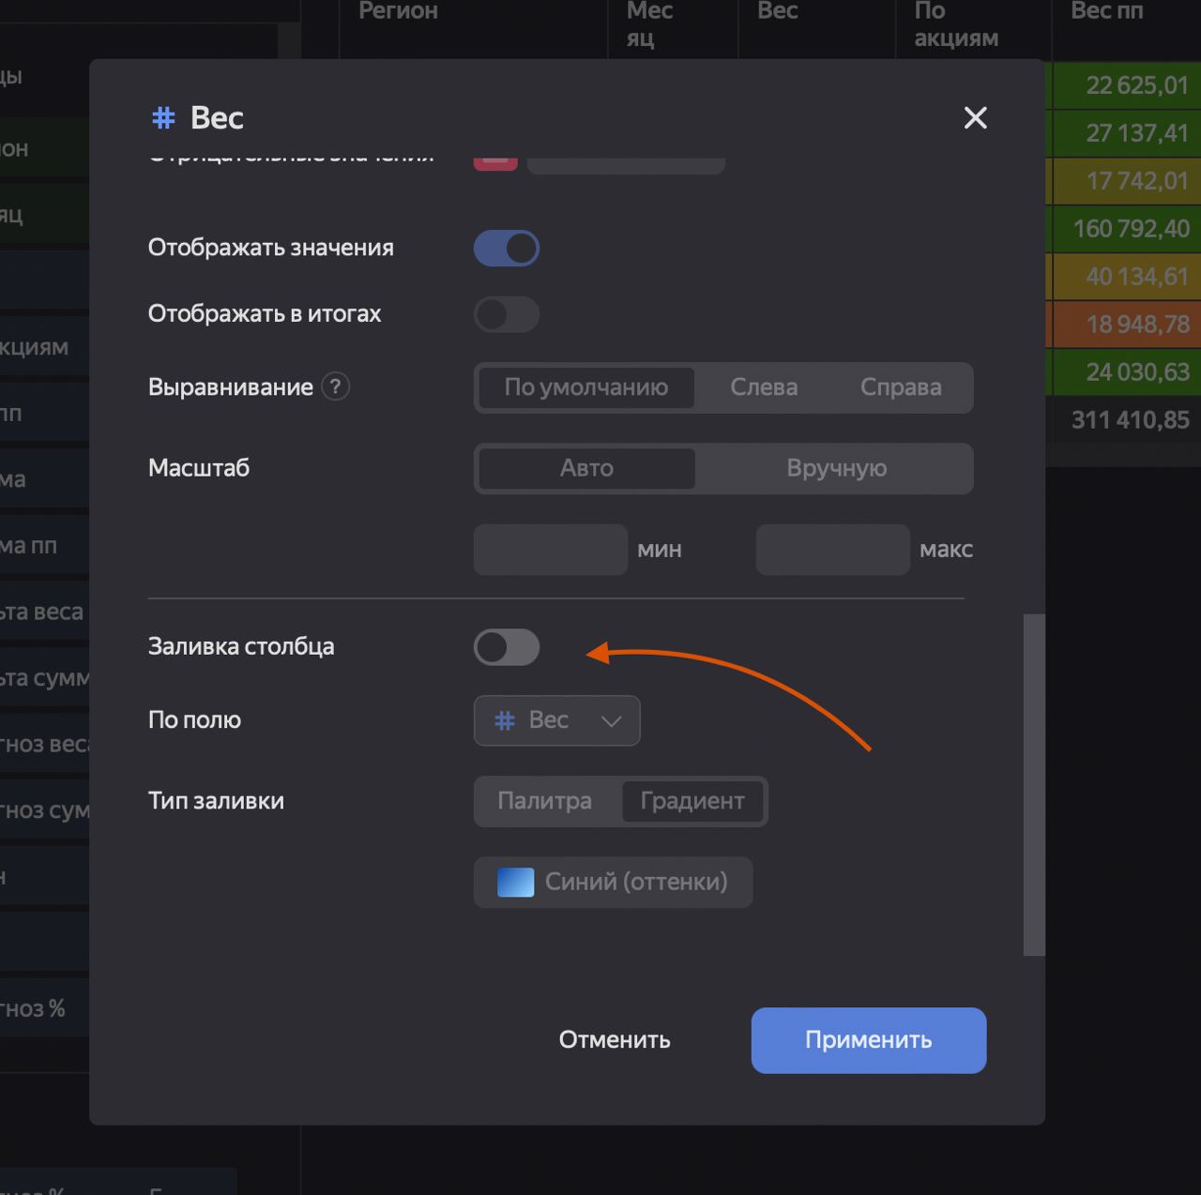
Task: Click the Применить button
Action: [869, 1040]
